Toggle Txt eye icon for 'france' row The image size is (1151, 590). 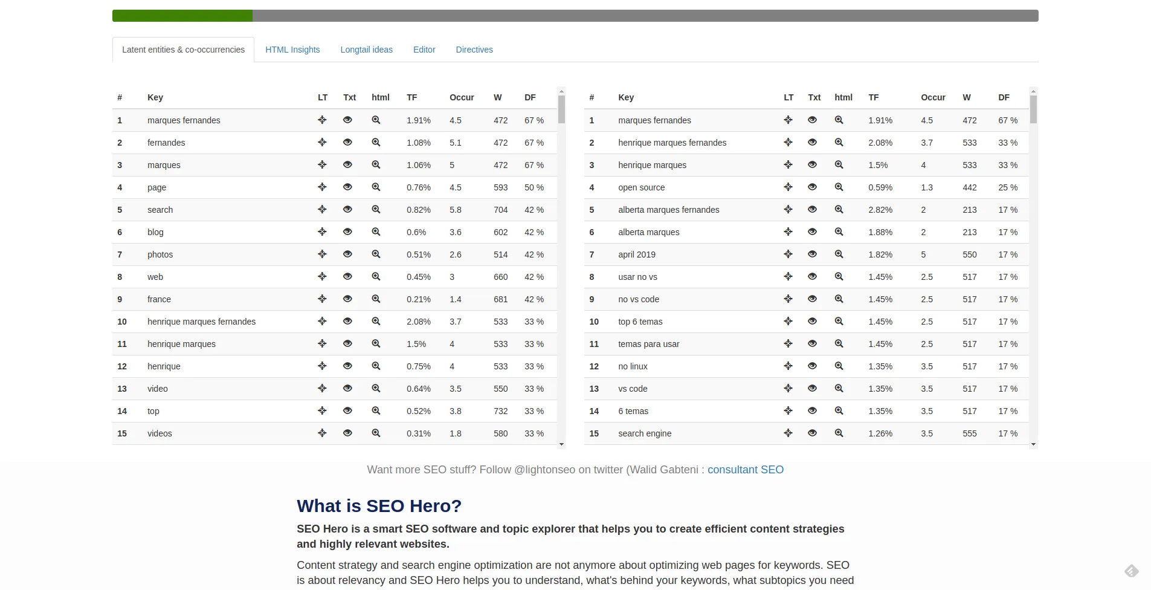pos(347,299)
